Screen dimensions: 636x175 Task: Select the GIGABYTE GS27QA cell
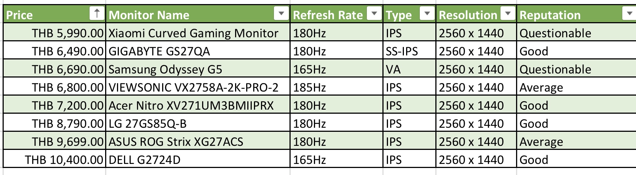coord(198,51)
